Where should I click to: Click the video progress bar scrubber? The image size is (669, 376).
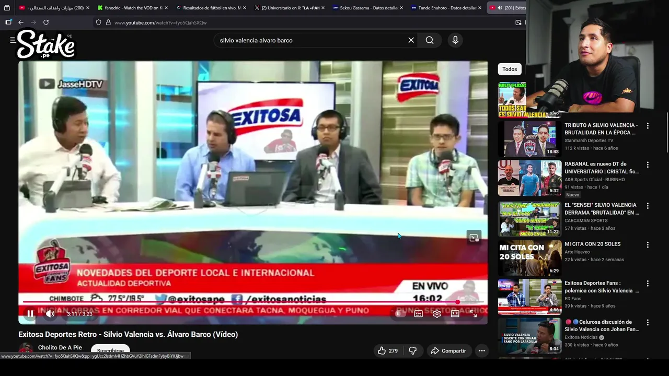tap(458, 302)
